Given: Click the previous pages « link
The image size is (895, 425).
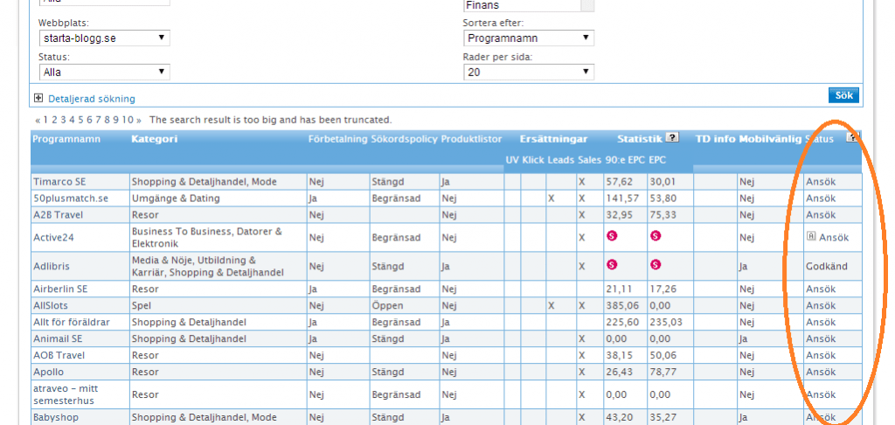Looking at the screenshot, I should click(38, 120).
